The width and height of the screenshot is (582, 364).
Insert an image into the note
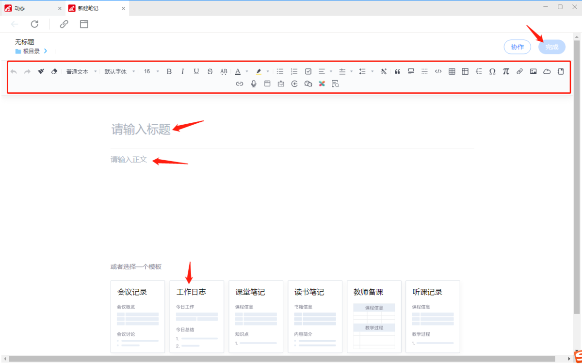[x=533, y=71]
